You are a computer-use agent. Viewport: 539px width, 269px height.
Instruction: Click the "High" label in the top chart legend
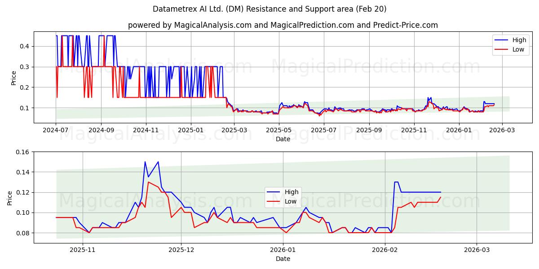coord(519,40)
